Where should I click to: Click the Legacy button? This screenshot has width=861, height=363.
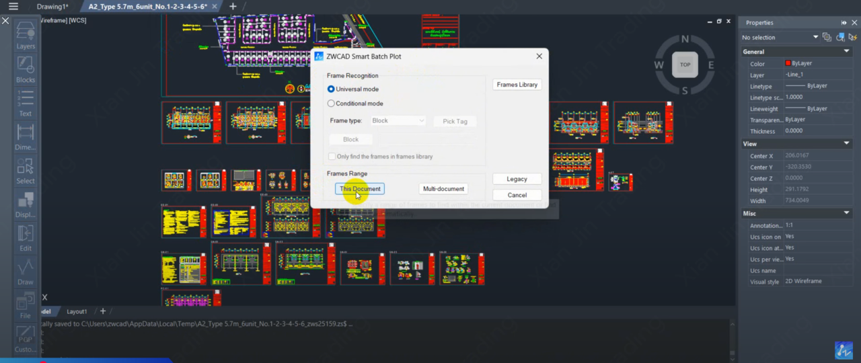pyautogui.click(x=517, y=179)
